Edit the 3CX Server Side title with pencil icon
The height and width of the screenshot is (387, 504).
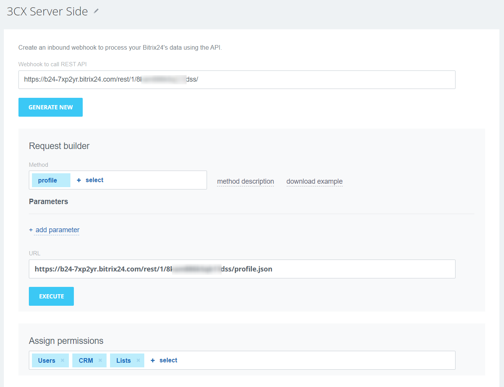pos(96,11)
